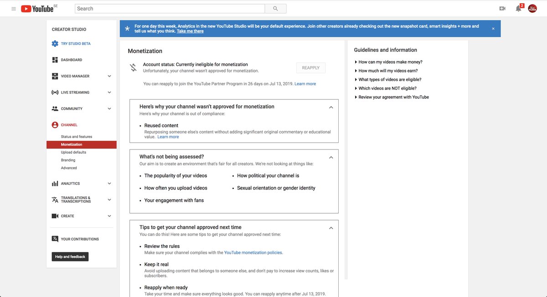Click 'How political your channel is' text
The height and width of the screenshot is (297, 547).
tap(268, 176)
